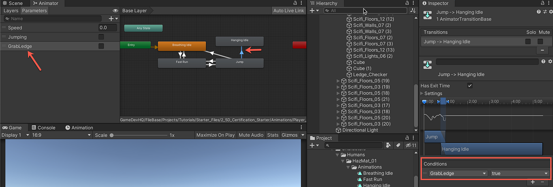Expand Scifi_Floors_05 (19) in Hierarchy

(x=338, y=81)
